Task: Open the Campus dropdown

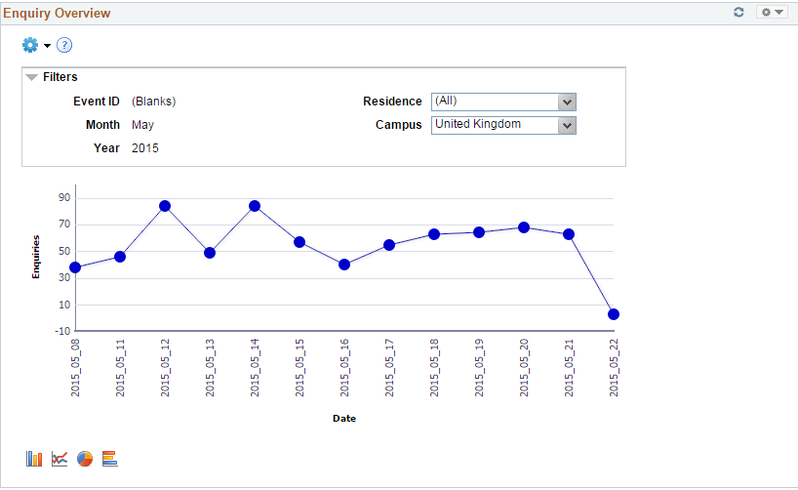Action: pos(567,125)
